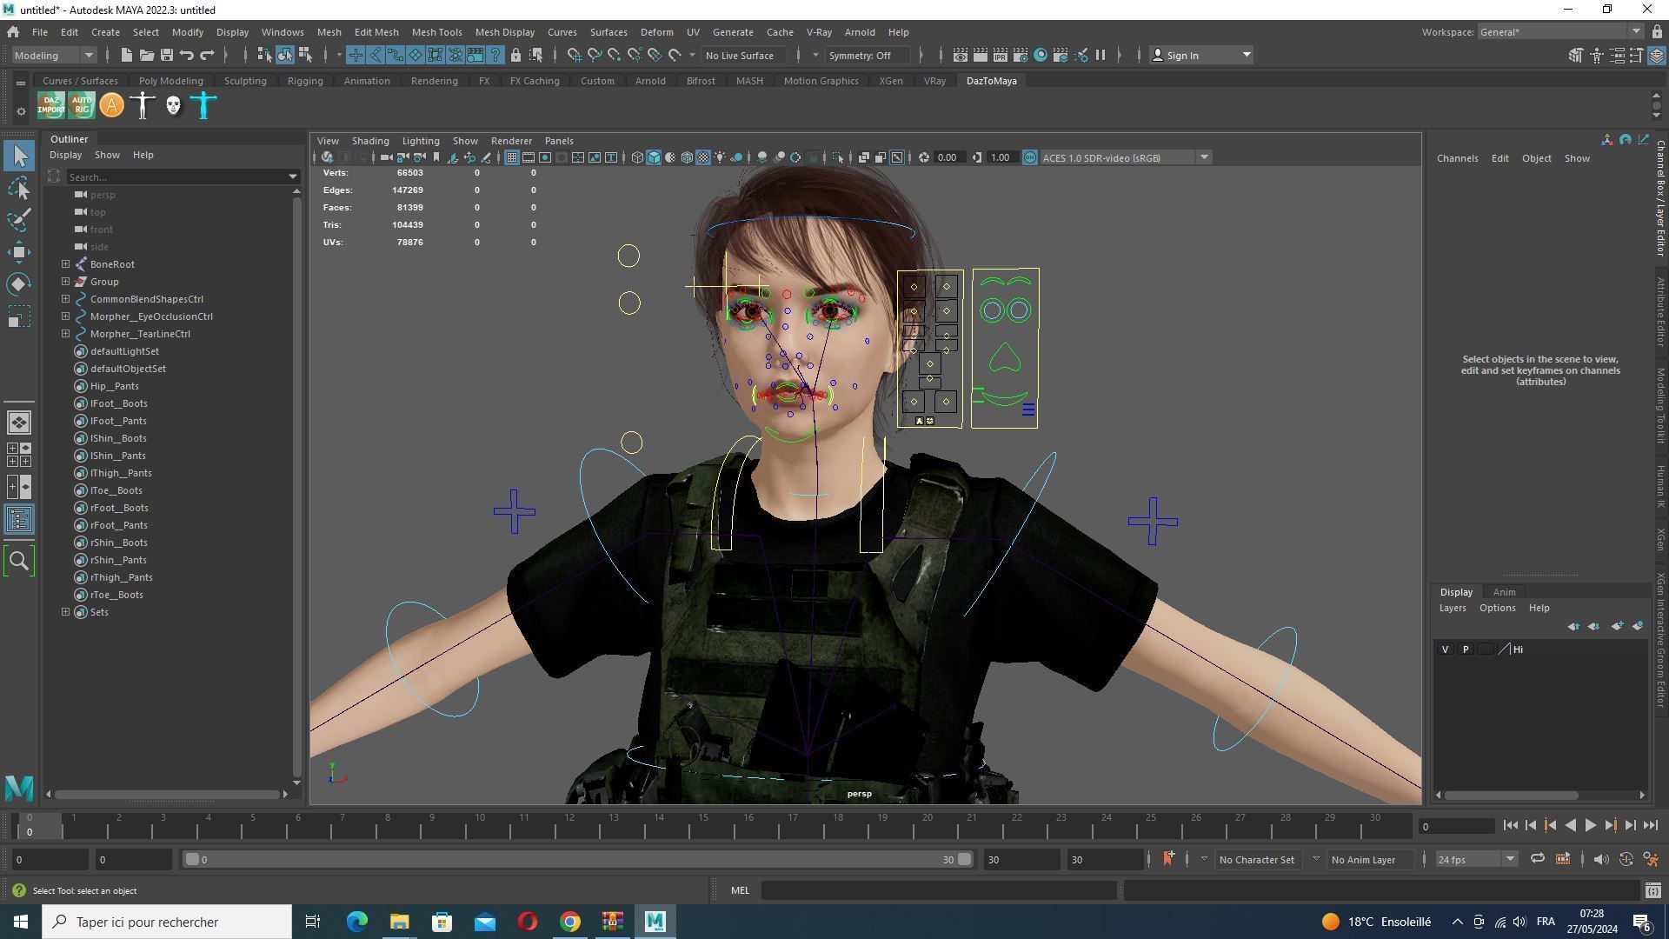The height and width of the screenshot is (939, 1669).
Task: Expand the BoneRoot node in Outliner
Action: (x=65, y=264)
